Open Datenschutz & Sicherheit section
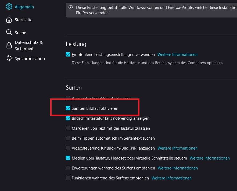The width and height of the screenshot is (237, 191). point(28,45)
